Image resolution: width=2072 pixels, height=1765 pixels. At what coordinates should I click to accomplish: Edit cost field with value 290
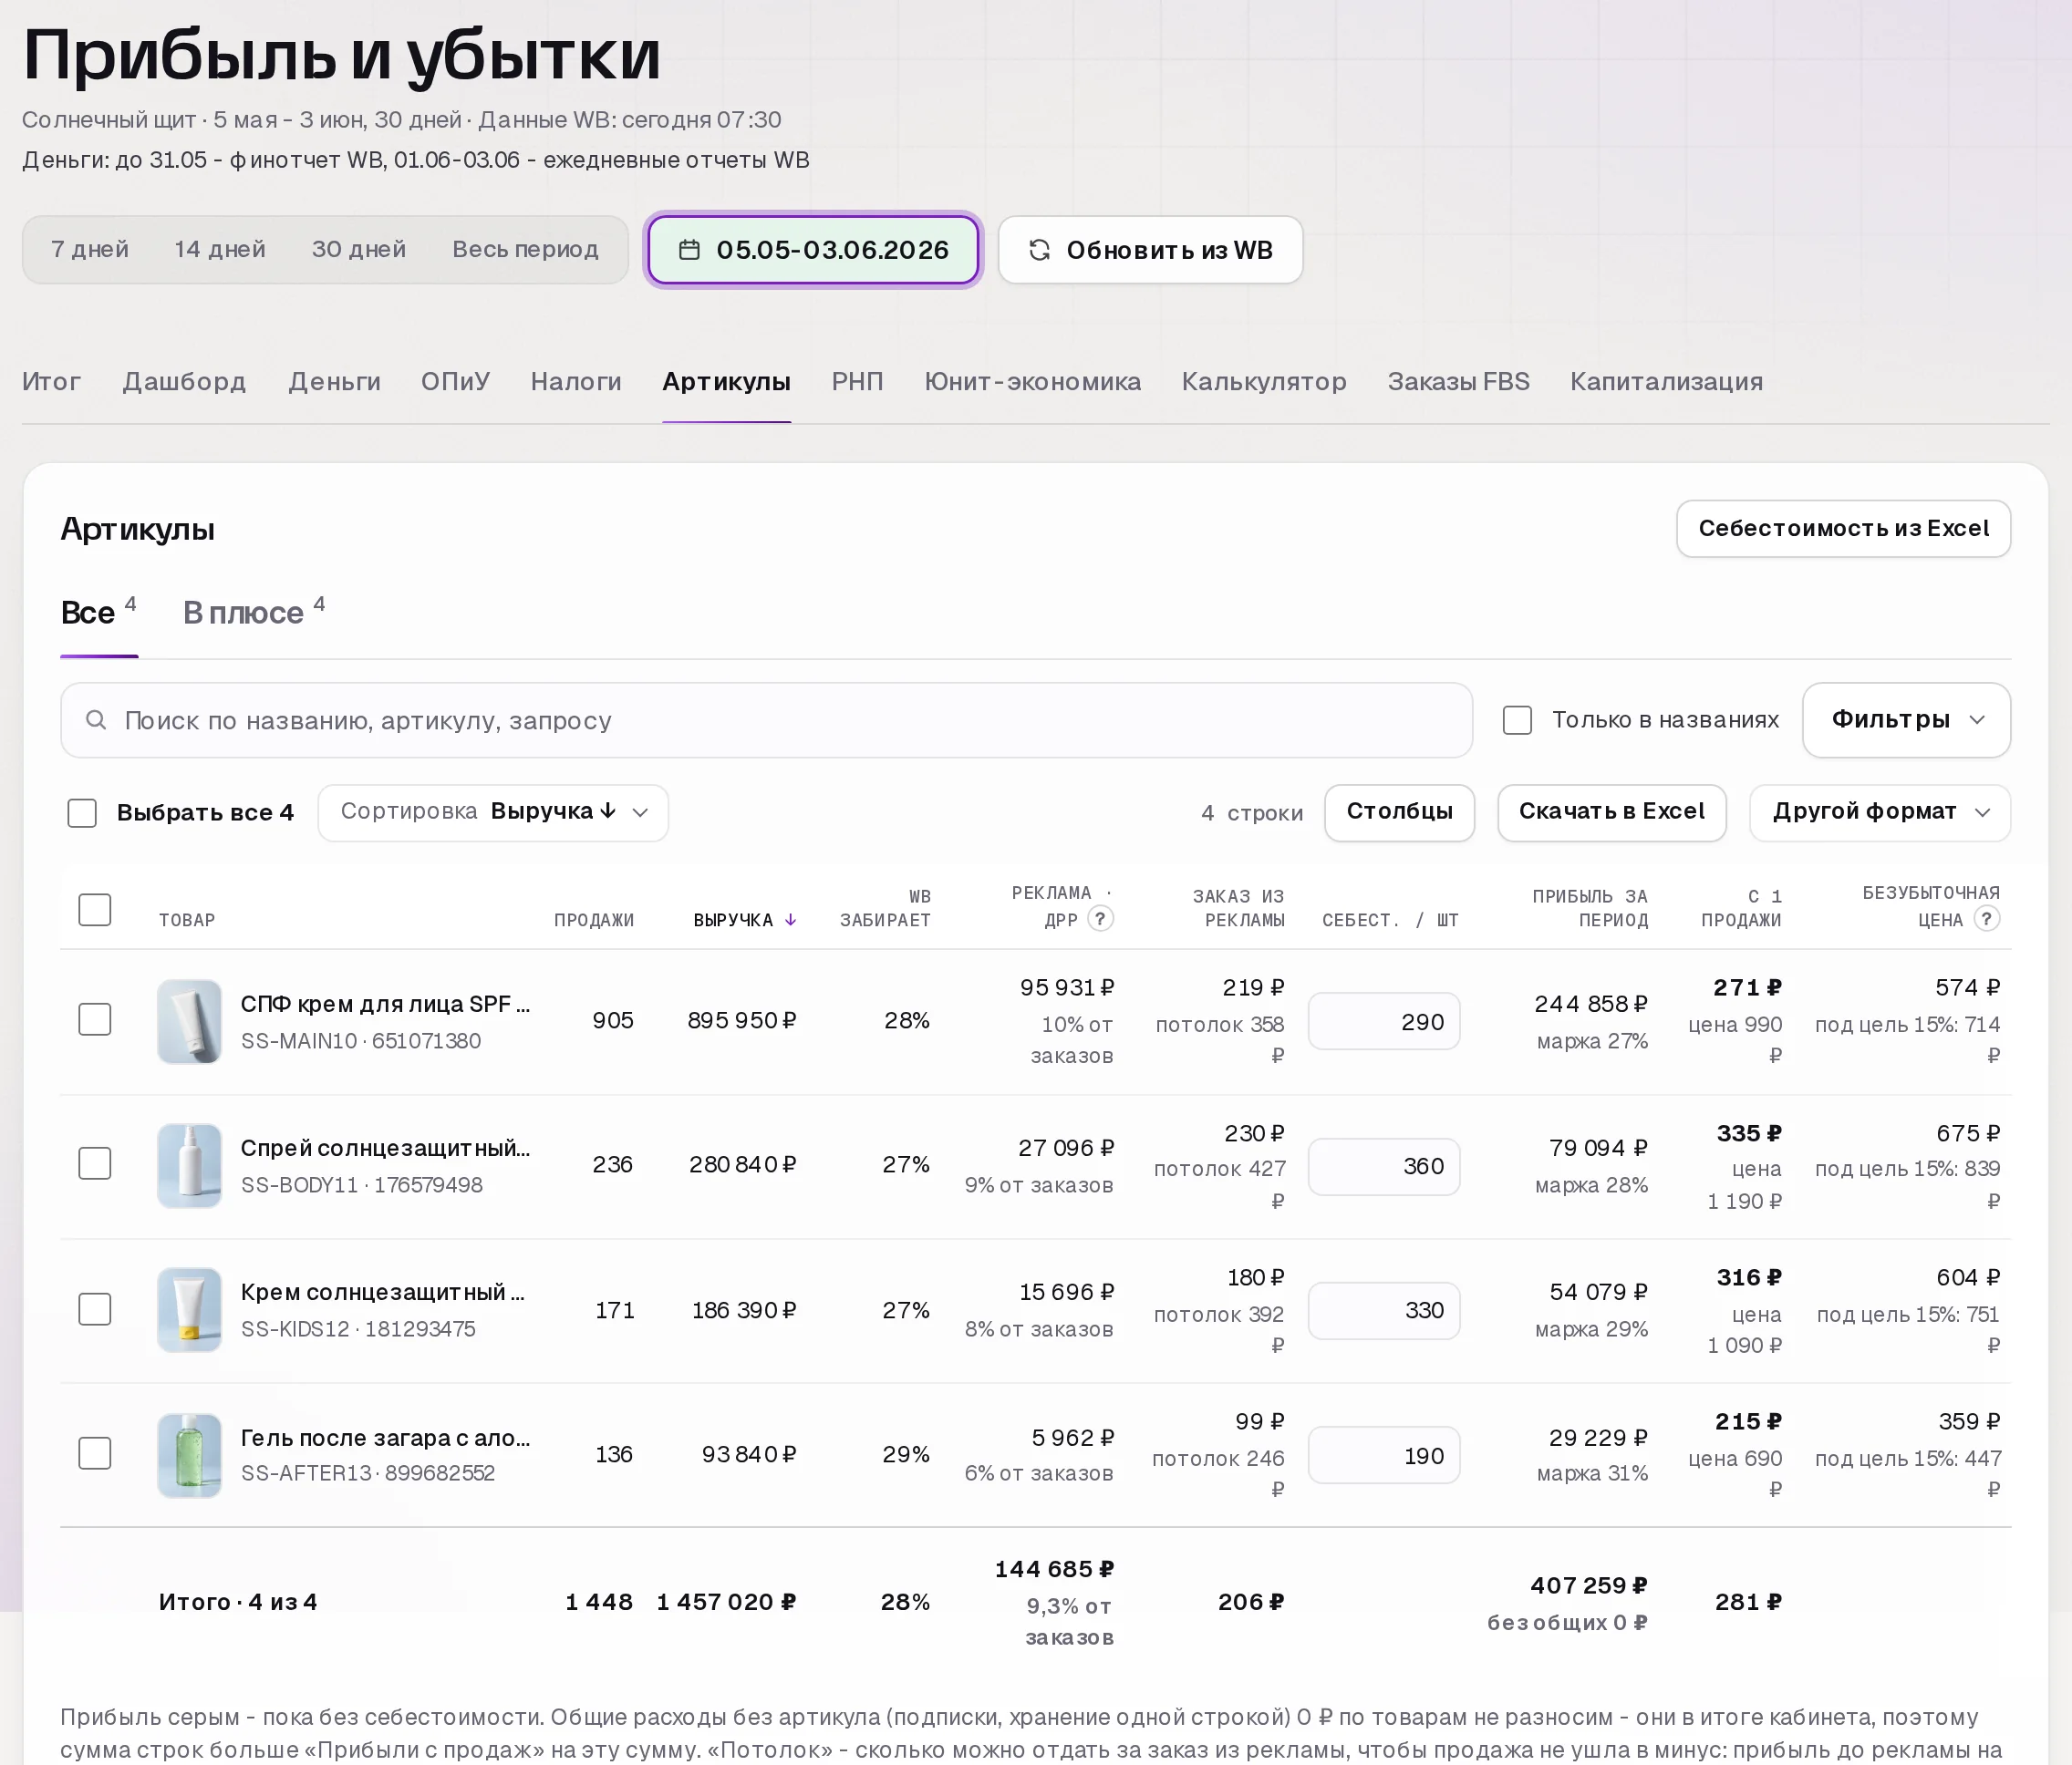(x=1384, y=1021)
